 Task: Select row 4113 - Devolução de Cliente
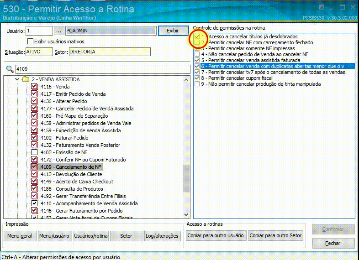(71, 174)
